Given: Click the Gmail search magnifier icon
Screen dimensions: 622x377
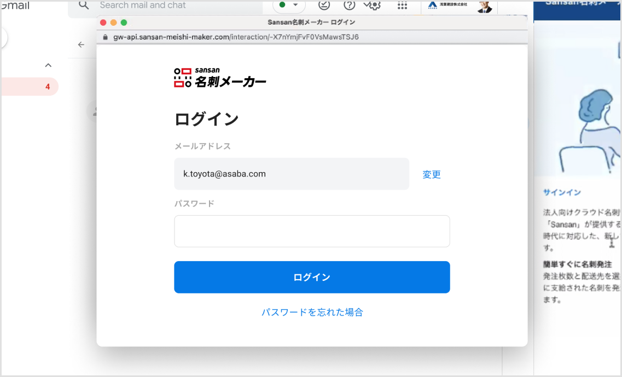Looking at the screenshot, I should tap(84, 5).
